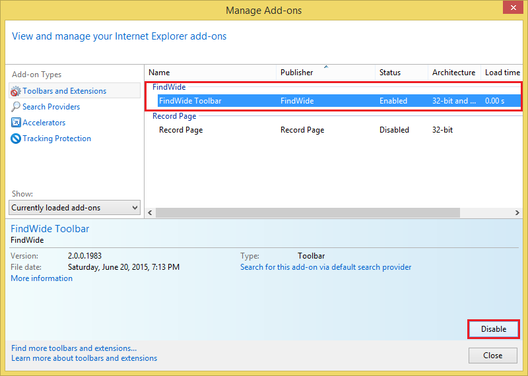Viewport: 528px width, 376px height.
Task: Click the Search Providers magnifier icon
Action: point(15,107)
